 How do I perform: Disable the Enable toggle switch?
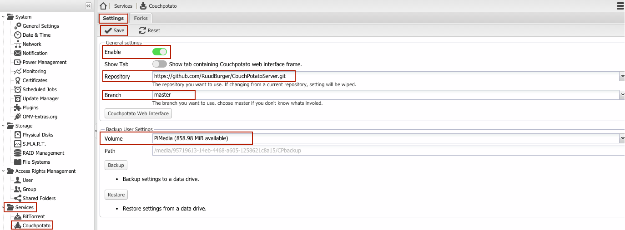pos(160,52)
